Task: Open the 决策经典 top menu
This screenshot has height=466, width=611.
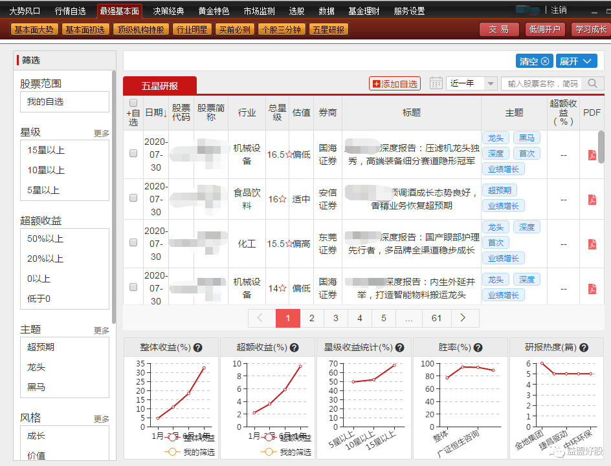Action: pyautogui.click(x=168, y=11)
